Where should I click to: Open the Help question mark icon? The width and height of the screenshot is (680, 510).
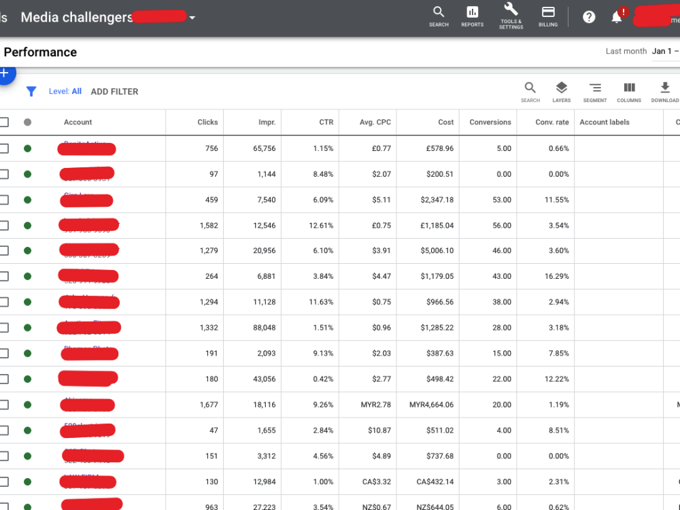[589, 17]
